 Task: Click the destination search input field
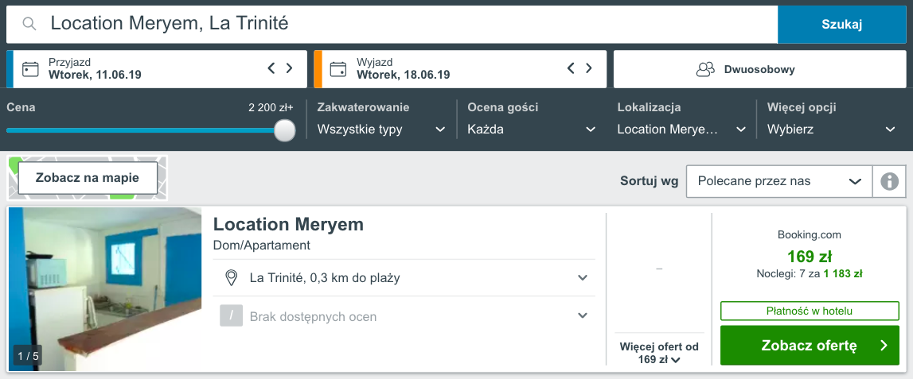coord(392,25)
